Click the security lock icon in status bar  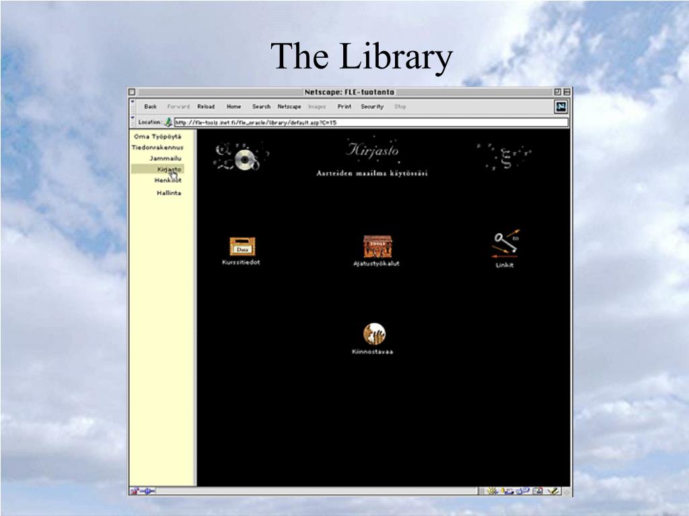(x=135, y=491)
